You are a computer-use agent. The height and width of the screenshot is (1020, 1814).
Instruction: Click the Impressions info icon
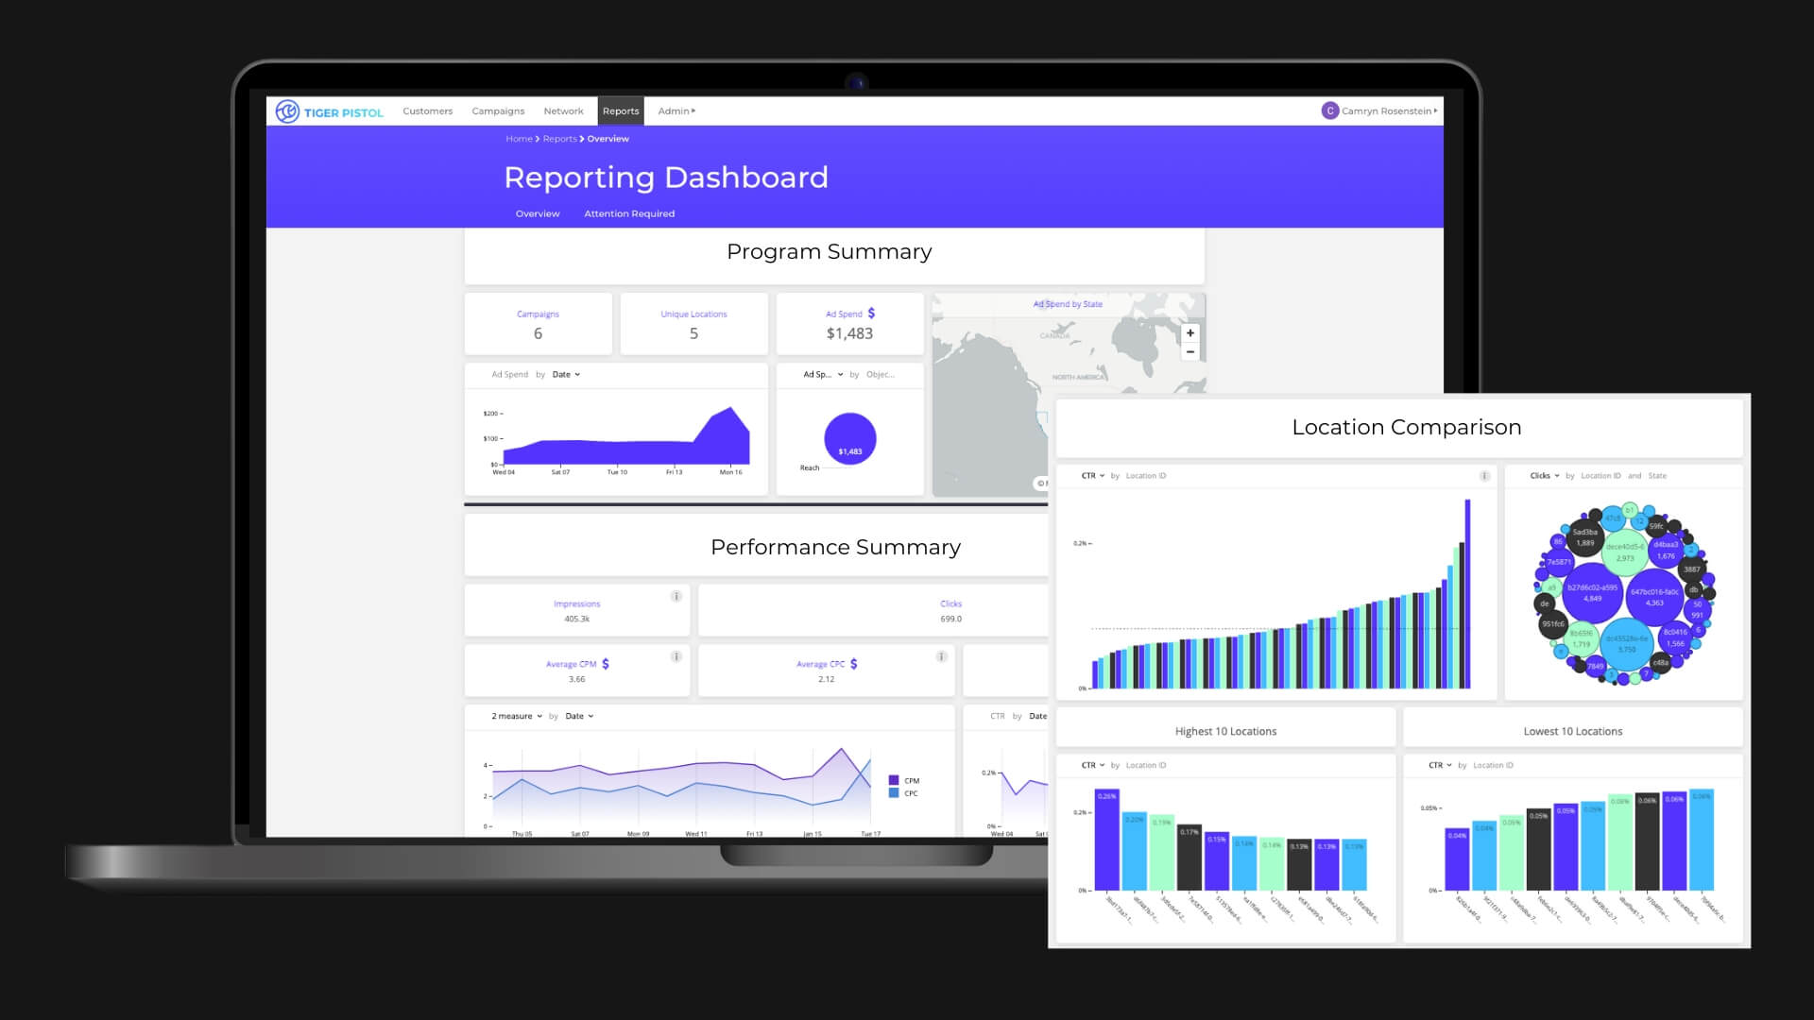pos(676,597)
